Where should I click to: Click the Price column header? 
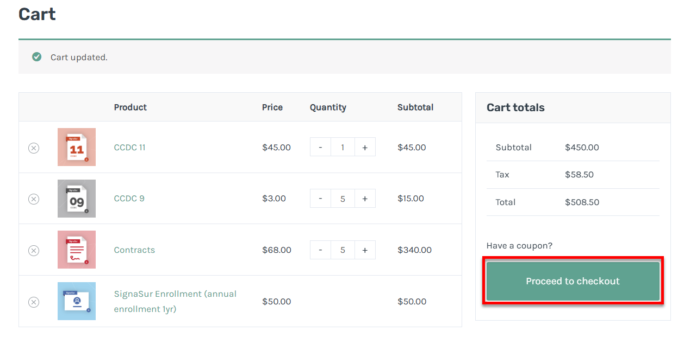pyautogui.click(x=272, y=107)
